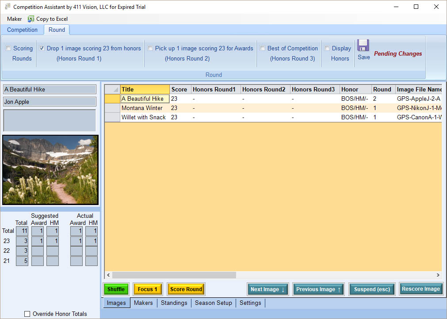Open the Settings tab
The image size is (447, 319).
(250, 303)
